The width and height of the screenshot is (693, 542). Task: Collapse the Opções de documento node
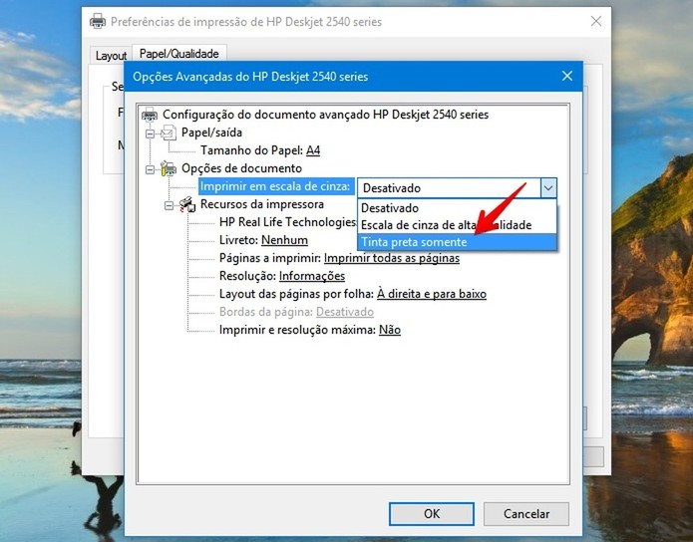click(151, 169)
